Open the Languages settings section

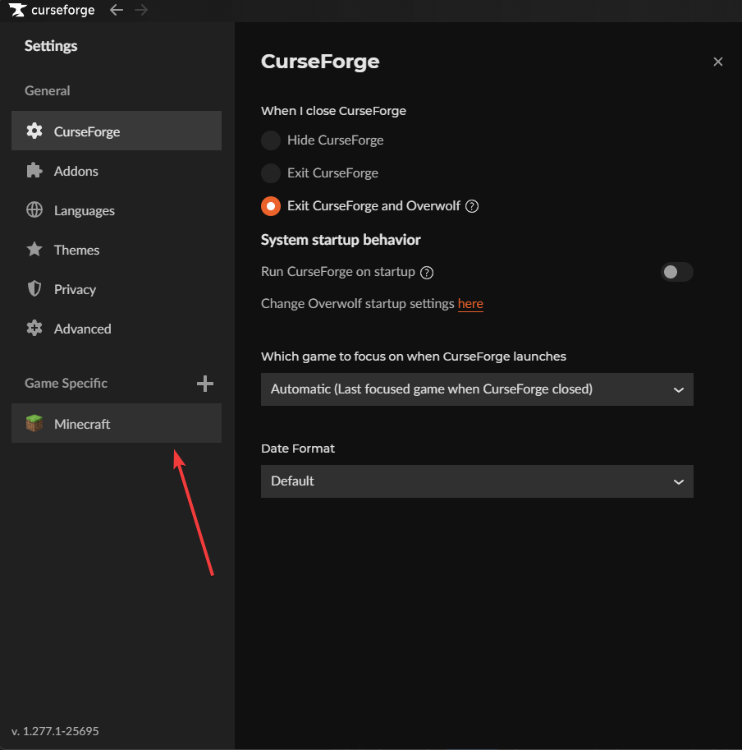(x=117, y=210)
